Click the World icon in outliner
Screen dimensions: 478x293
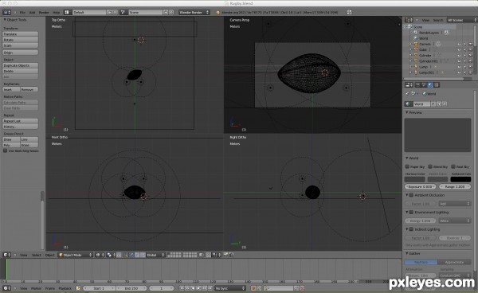click(x=416, y=38)
